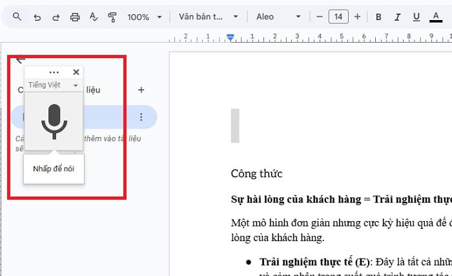Undo the last action

[37, 17]
